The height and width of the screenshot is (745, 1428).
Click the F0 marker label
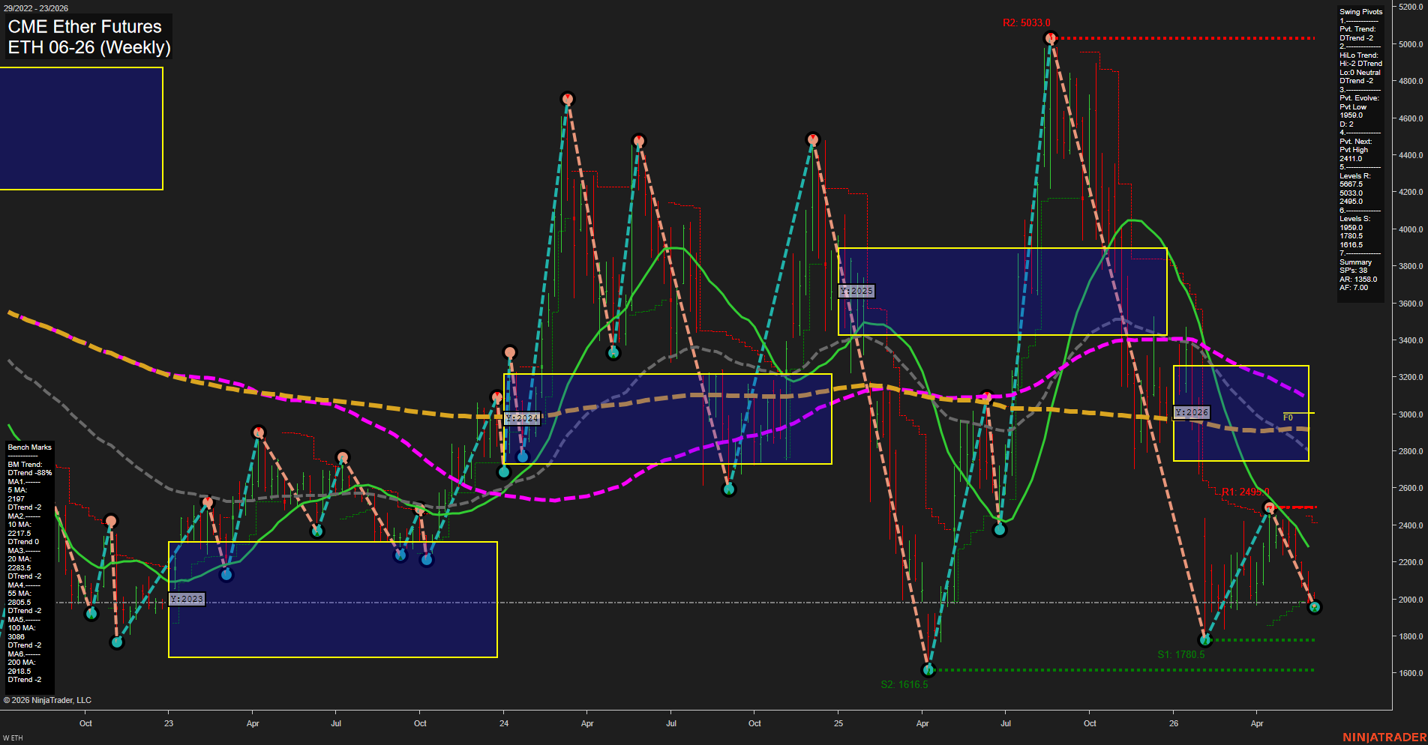click(1288, 417)
